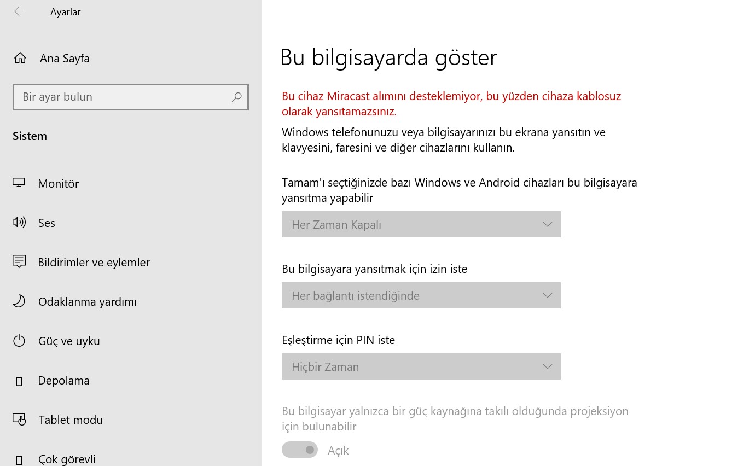This screenshot has height=466, width=755.
Task: Click the Ana Sayfa home icon
Action: [20, 58]
